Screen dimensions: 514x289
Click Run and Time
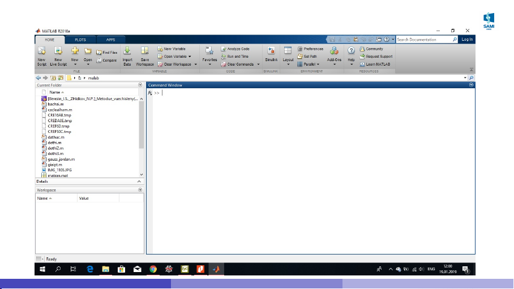(x=235, y=57)
